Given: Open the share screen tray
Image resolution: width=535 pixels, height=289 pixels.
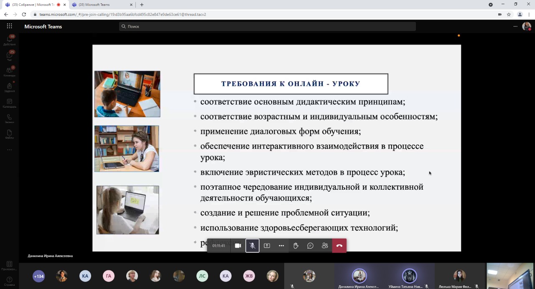Looking at the screenshot, I should pyautogui.click(x=267, y=246).
